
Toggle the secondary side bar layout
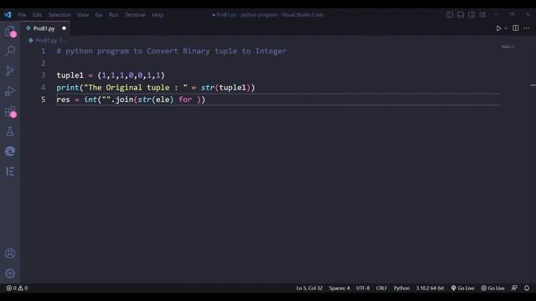472,15
